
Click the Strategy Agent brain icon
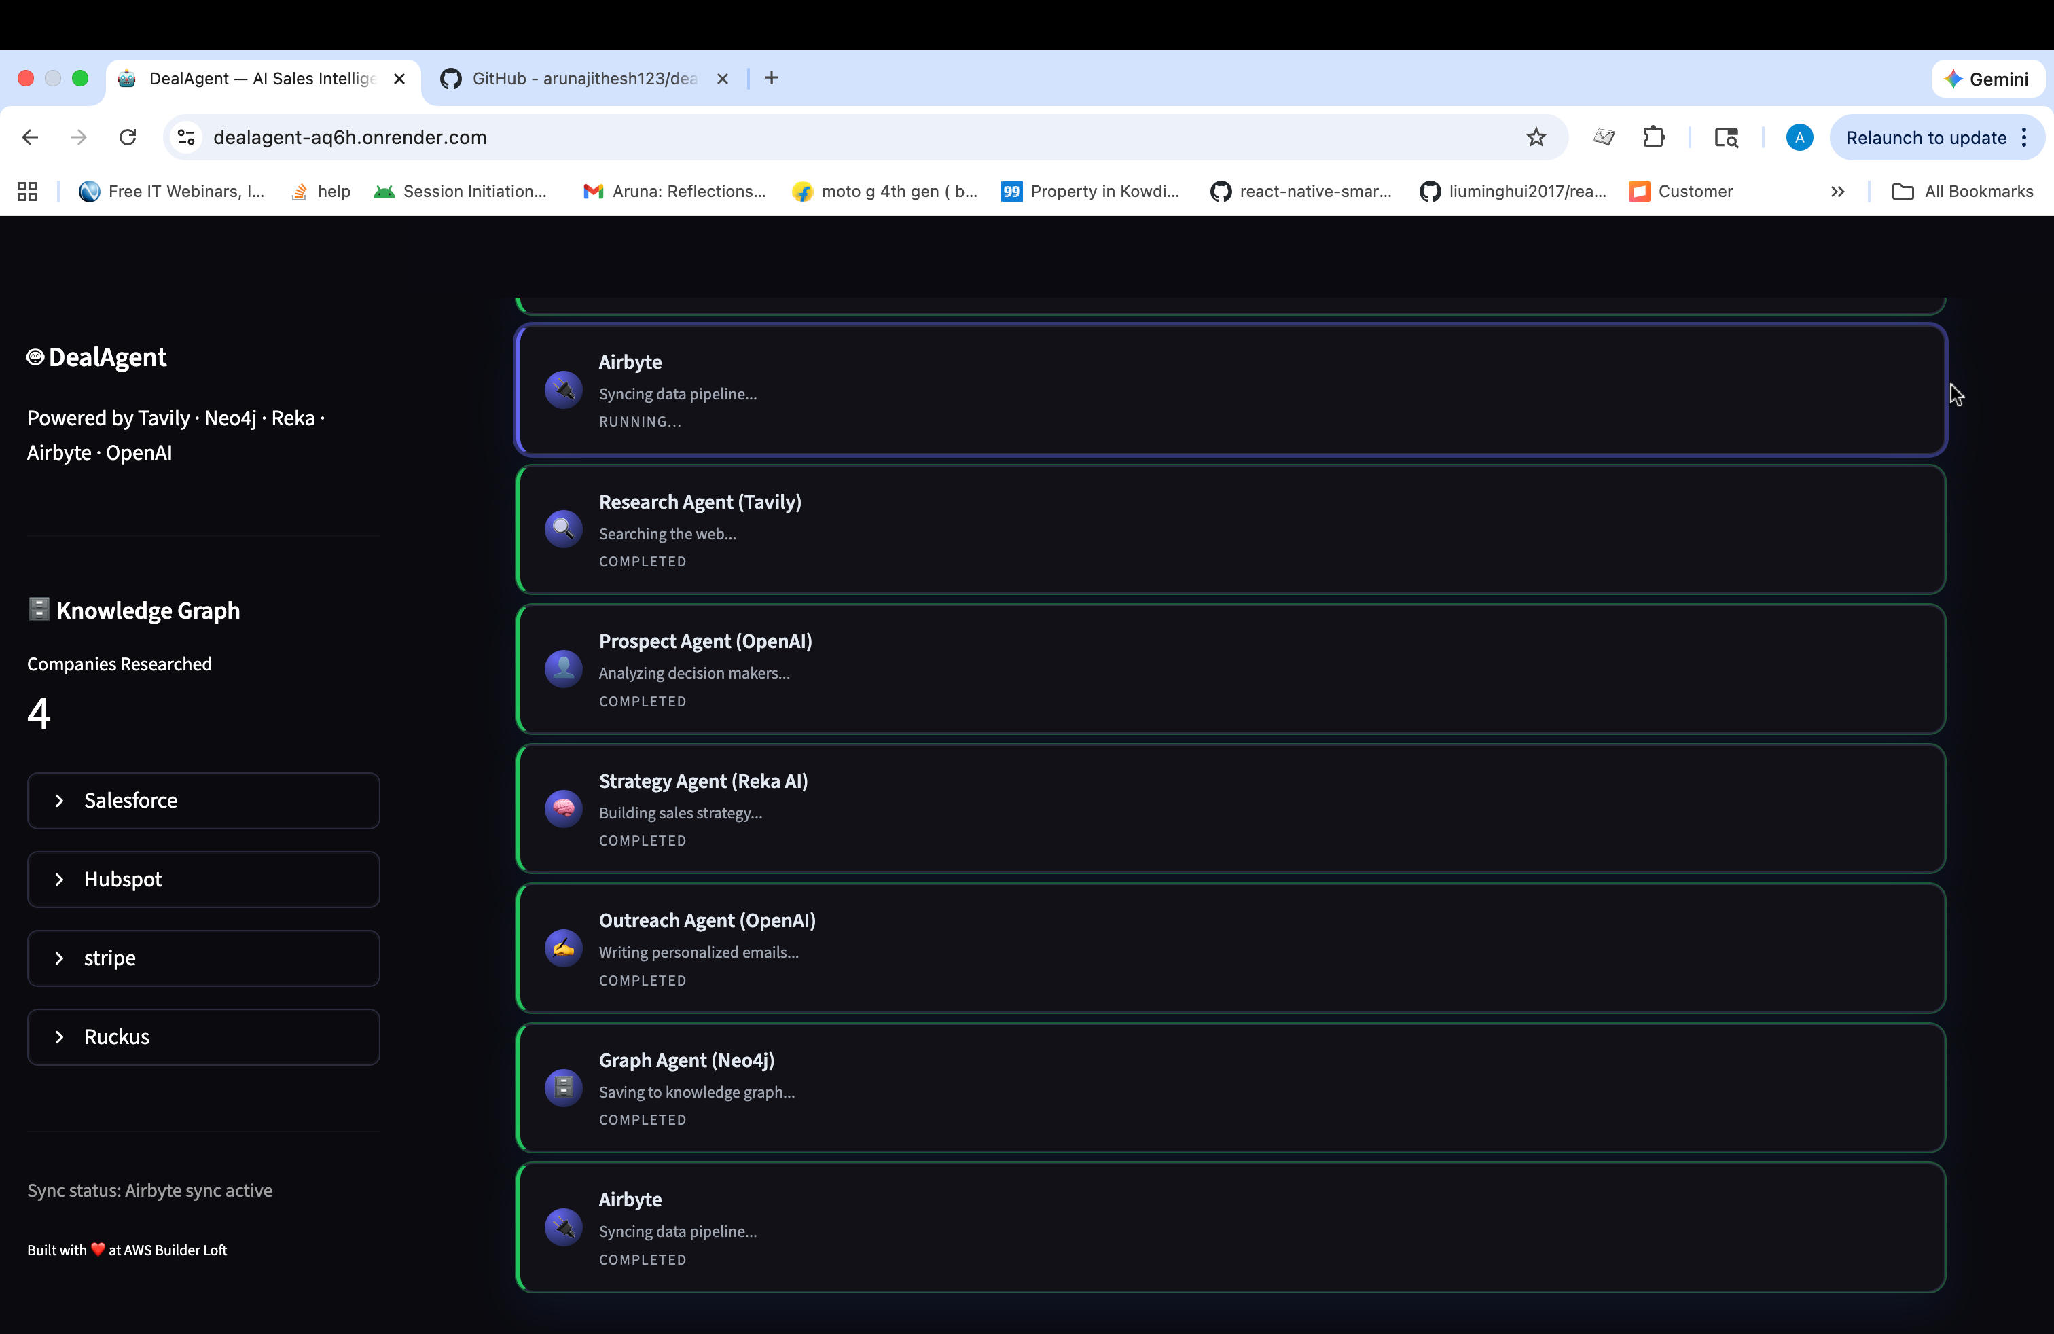[x=562, y=808]
